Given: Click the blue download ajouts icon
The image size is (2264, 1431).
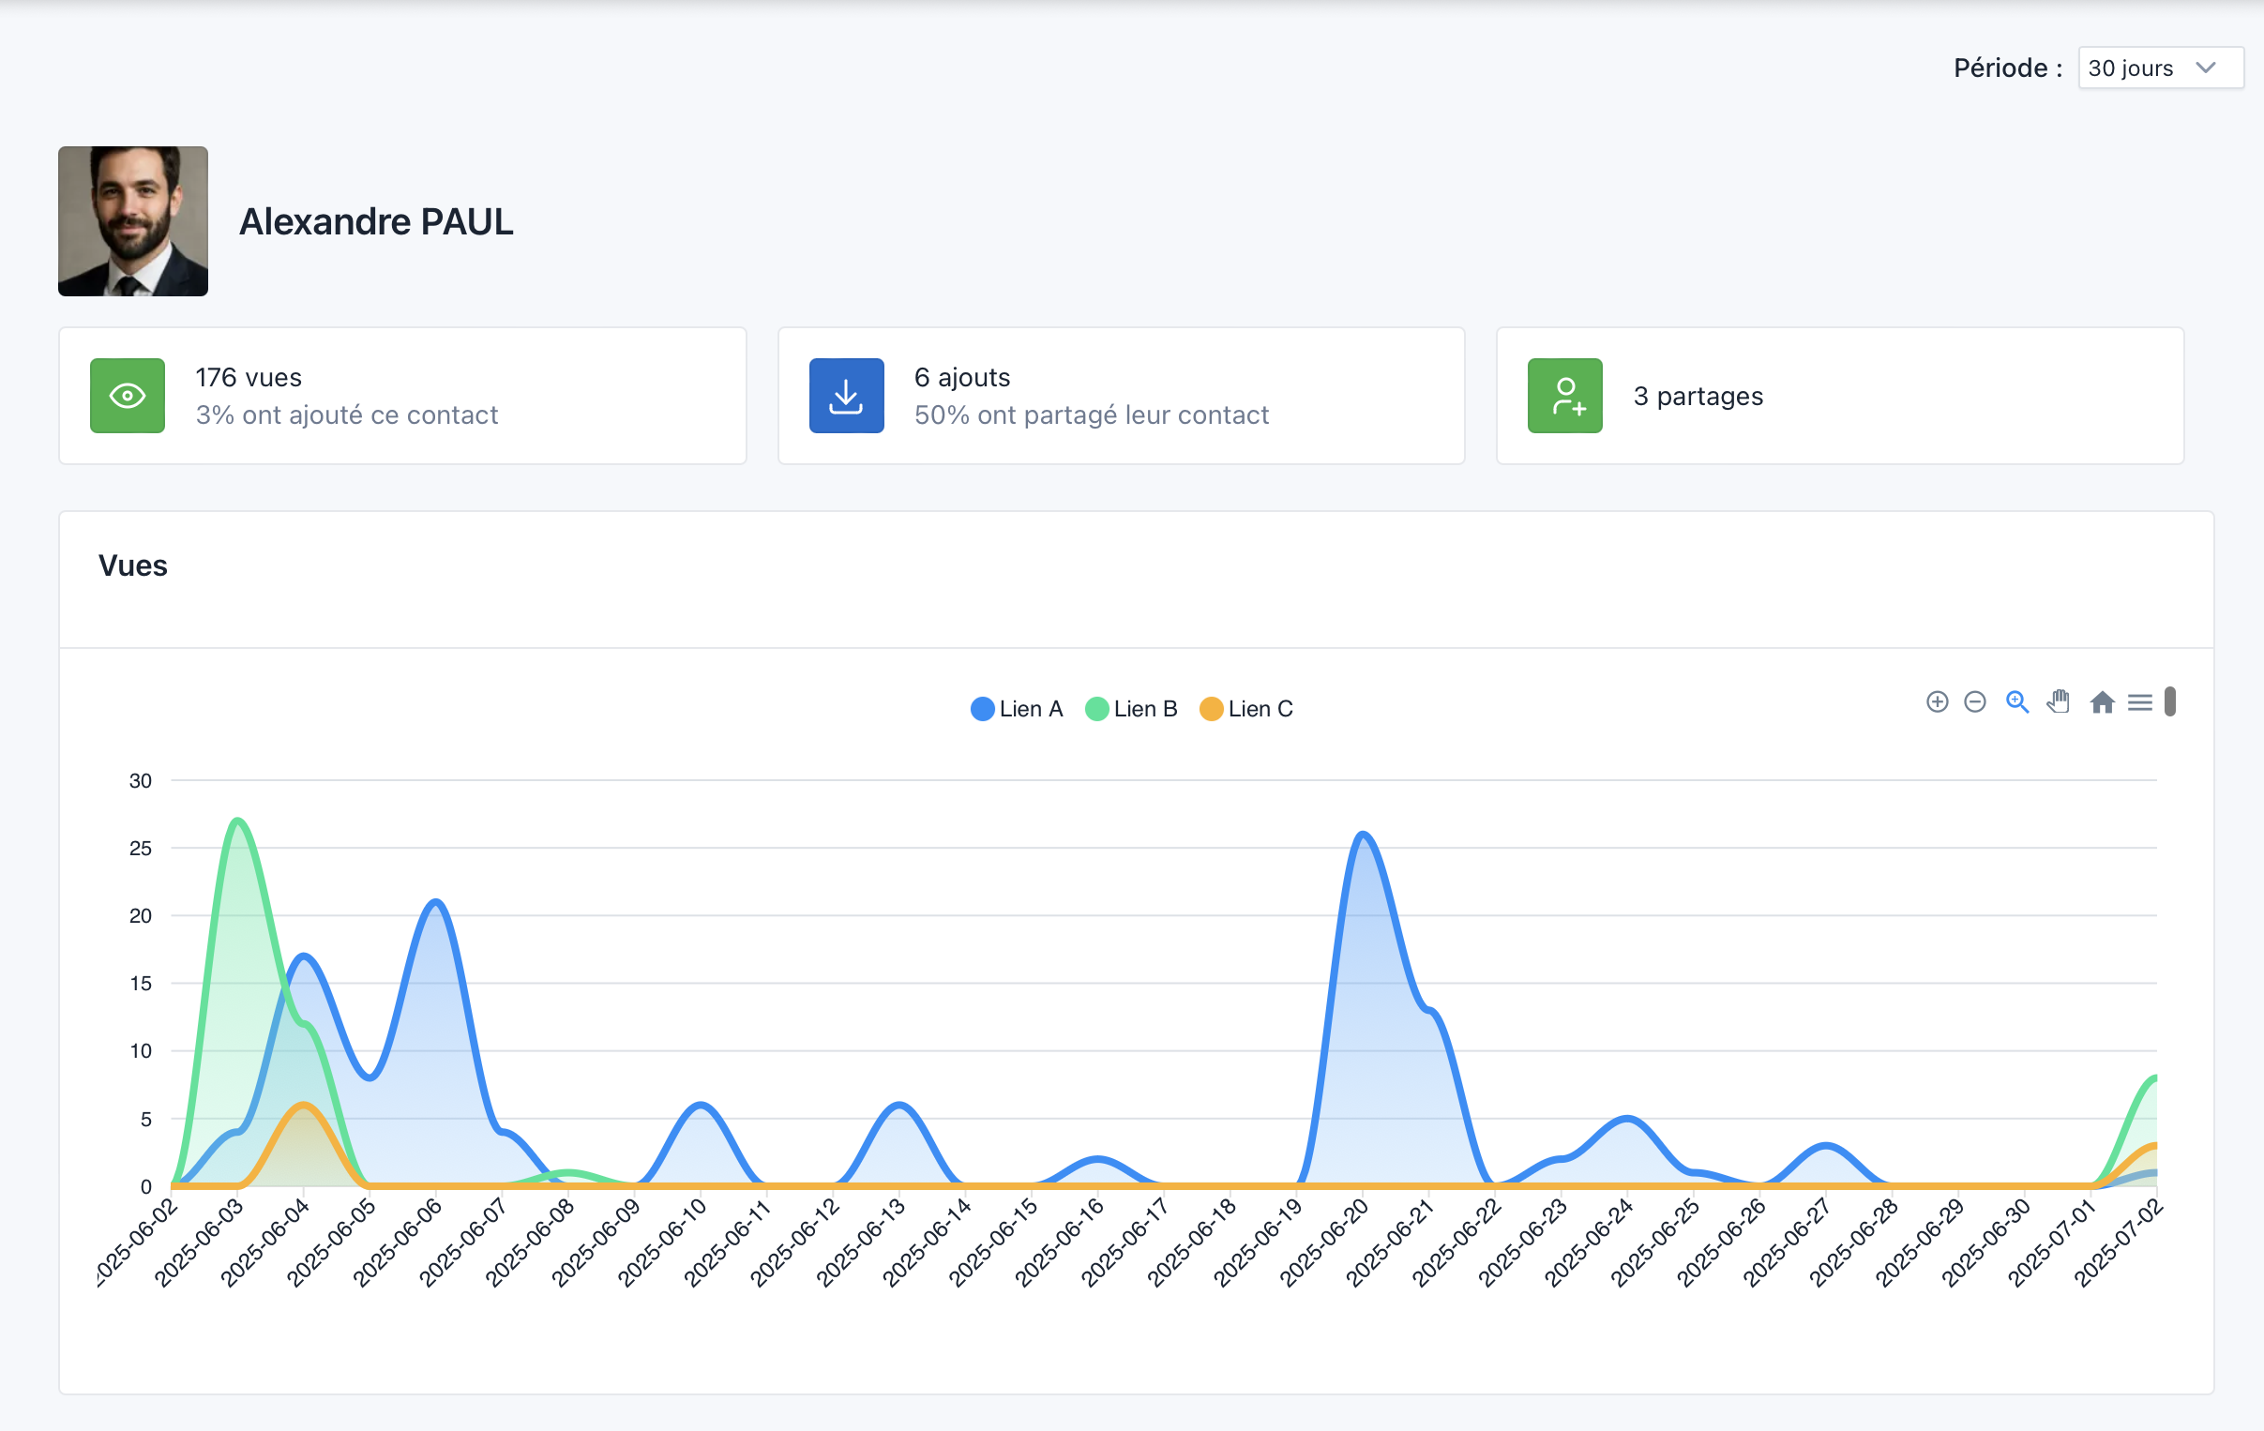Looking at the screenshot, I should pos(846,396).
